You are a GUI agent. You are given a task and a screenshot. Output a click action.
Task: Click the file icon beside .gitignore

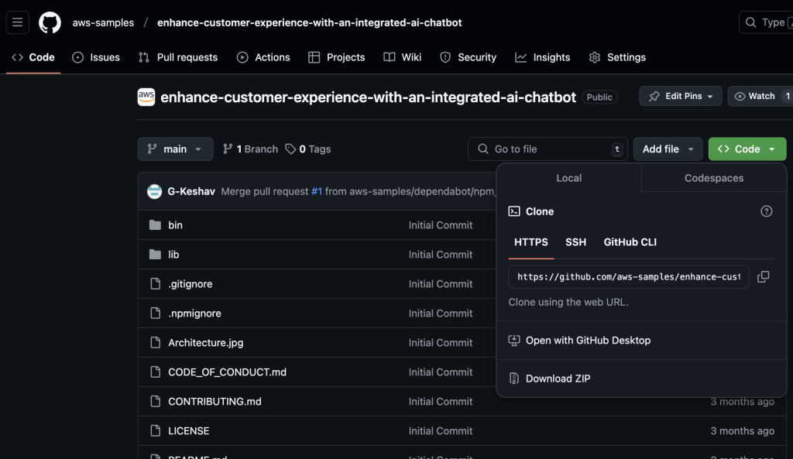point(155,284)
